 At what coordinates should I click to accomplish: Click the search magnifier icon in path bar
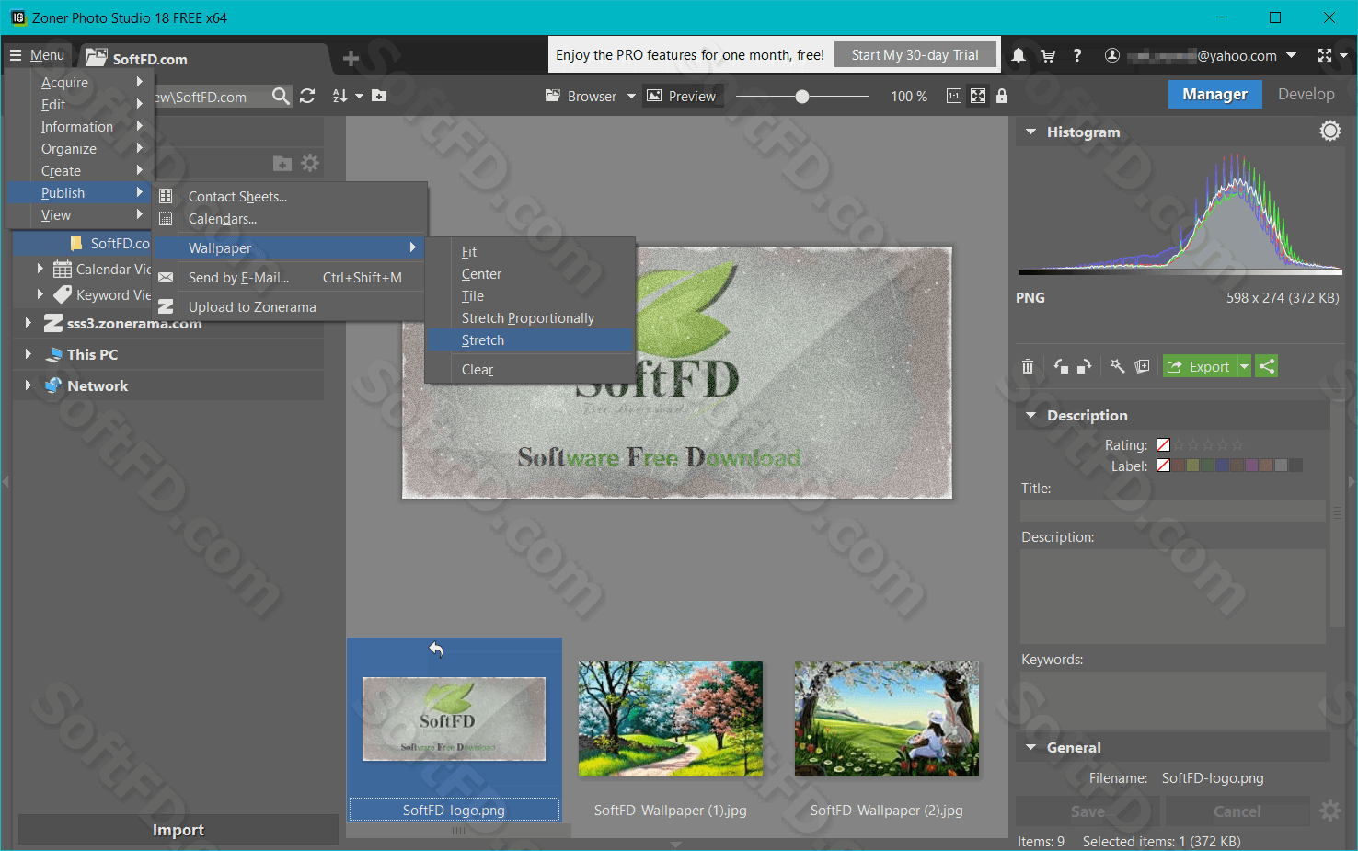click(281, 96)
